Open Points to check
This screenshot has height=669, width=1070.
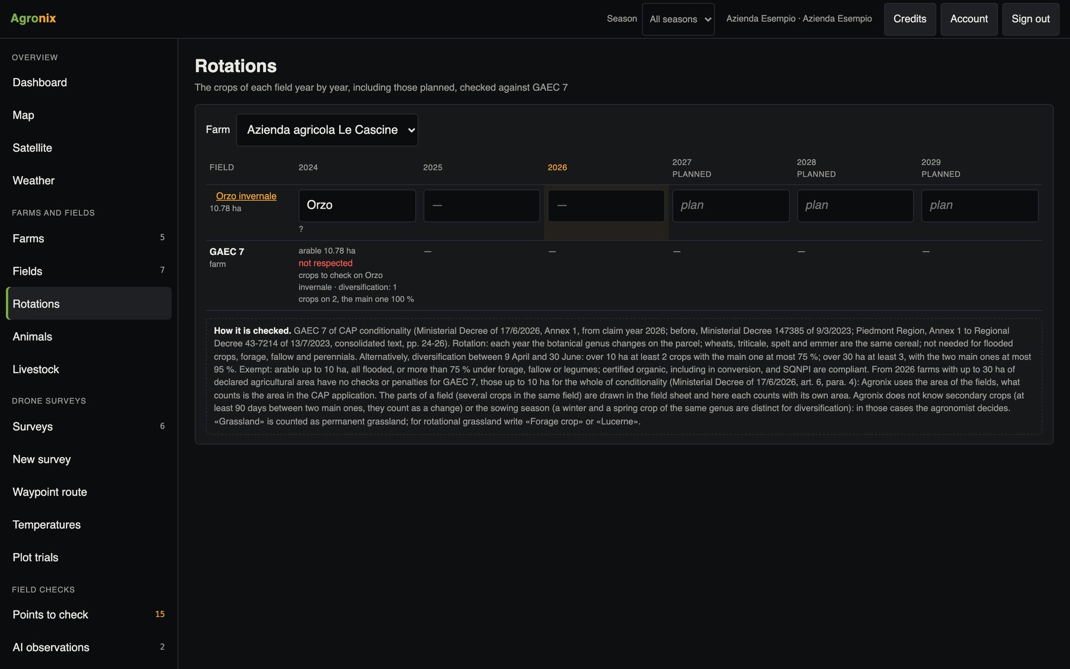(x=89, y=615)
